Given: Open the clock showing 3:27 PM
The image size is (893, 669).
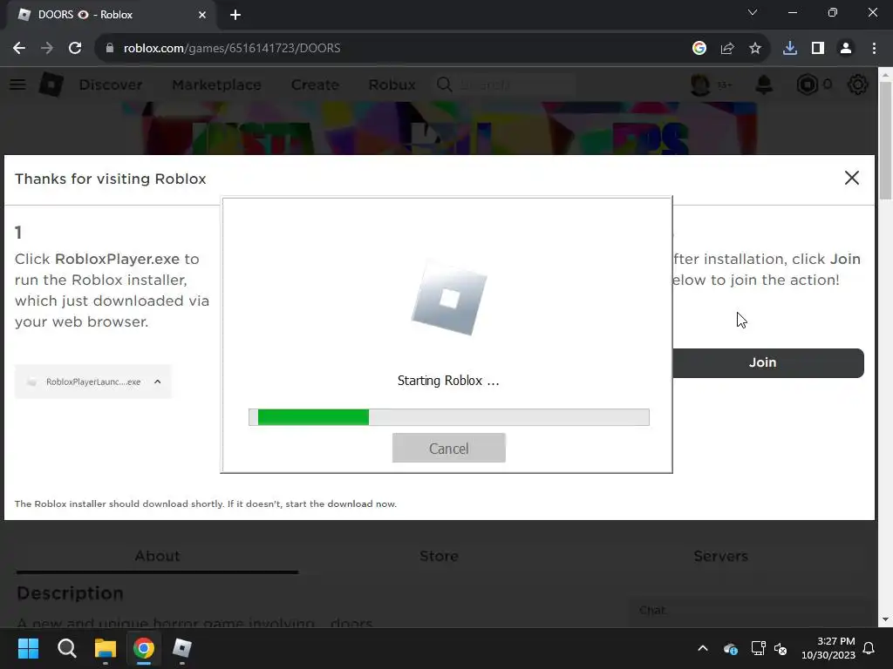Looking at the screenshot, I should pyautogui.click(x=828, y=648).
